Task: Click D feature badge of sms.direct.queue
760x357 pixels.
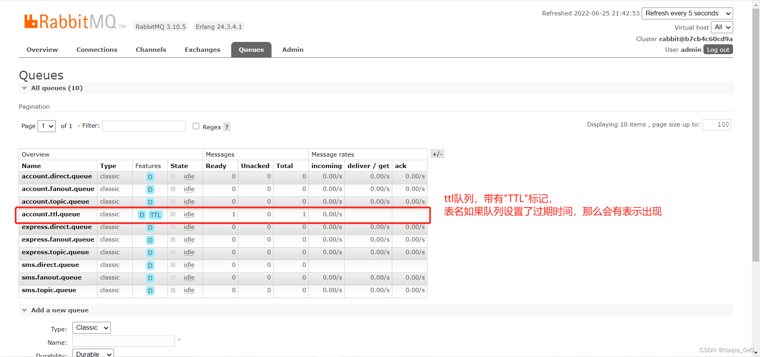Action: click(x=150, y=265)
